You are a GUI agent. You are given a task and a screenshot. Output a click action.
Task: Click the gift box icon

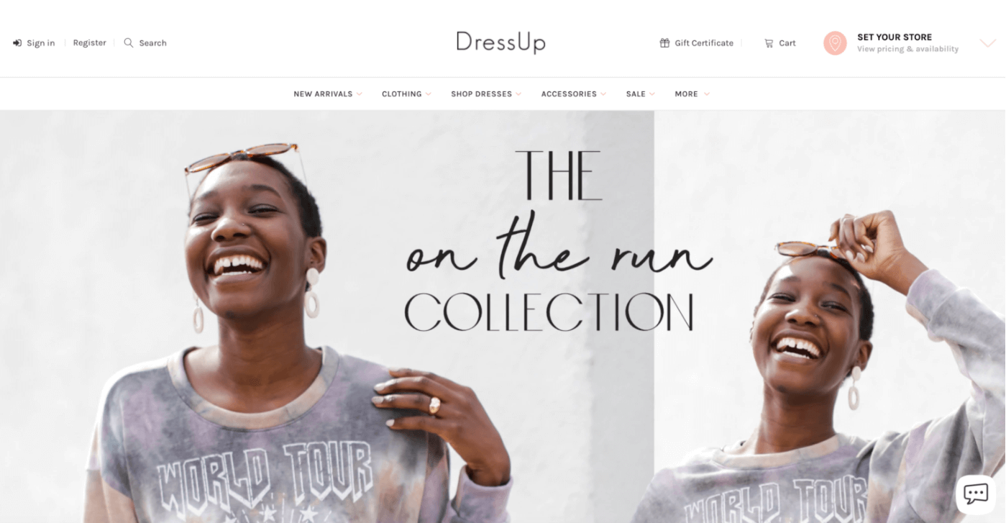664,42
